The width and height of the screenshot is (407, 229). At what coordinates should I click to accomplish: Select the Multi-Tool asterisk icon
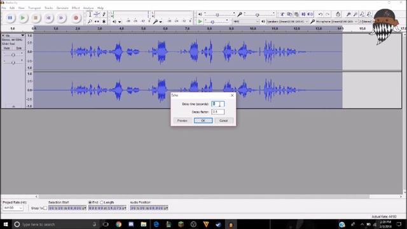(x=104, y=21)
